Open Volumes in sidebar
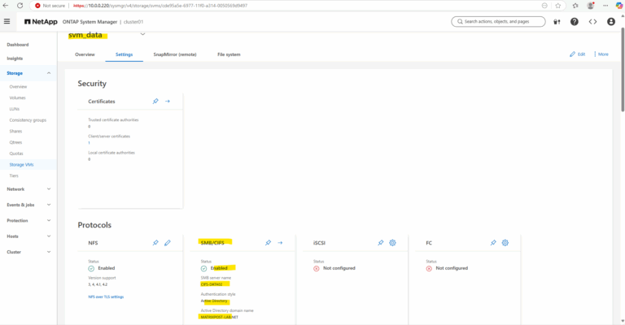 click(x=18, y=97)
